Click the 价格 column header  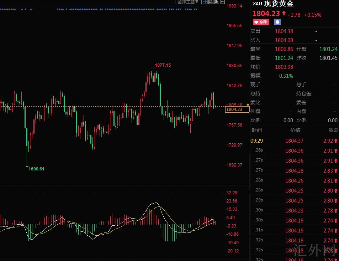(x=295, y=130)
